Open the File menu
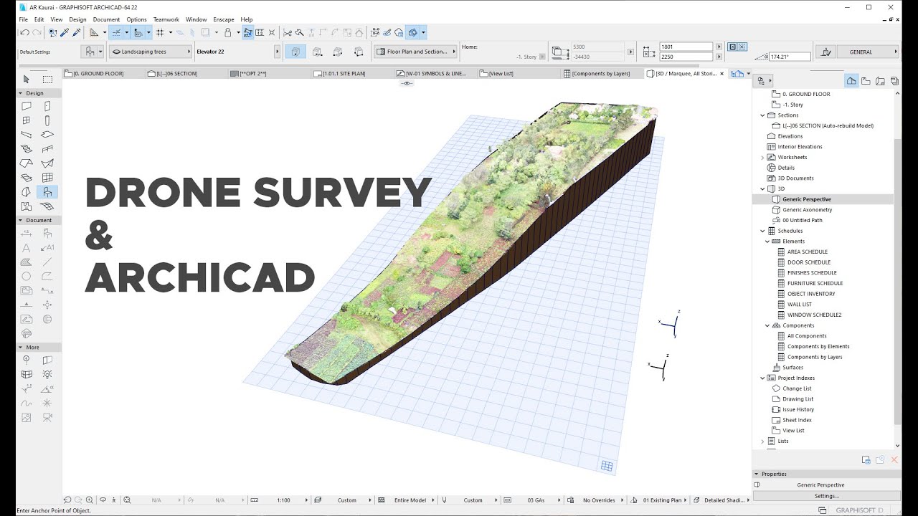This screenshot has width=918, height=516. click(x=24, y=19)
